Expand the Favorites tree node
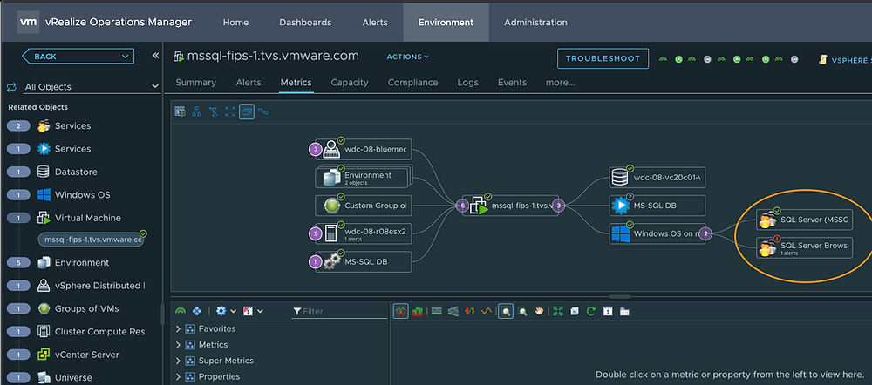Viewport: 872px width, 385px height. [x=178, y=329]
